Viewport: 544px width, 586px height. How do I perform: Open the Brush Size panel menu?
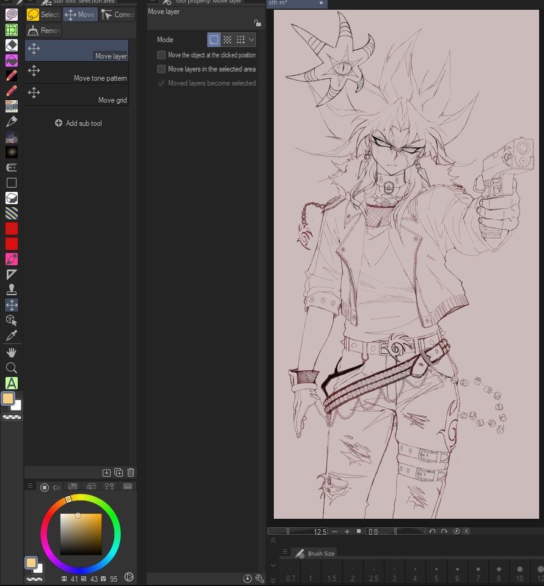[285, 552]
